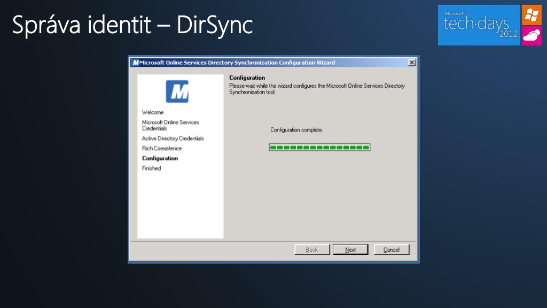Select the Finished step in sidebar
Viewport: 547px width, 308px height.
151,168
